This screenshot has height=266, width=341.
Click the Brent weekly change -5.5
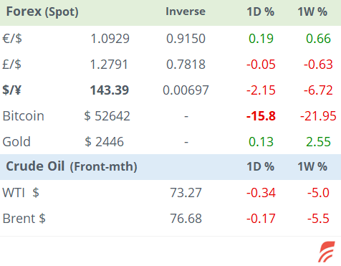click(x=318, y=219)
